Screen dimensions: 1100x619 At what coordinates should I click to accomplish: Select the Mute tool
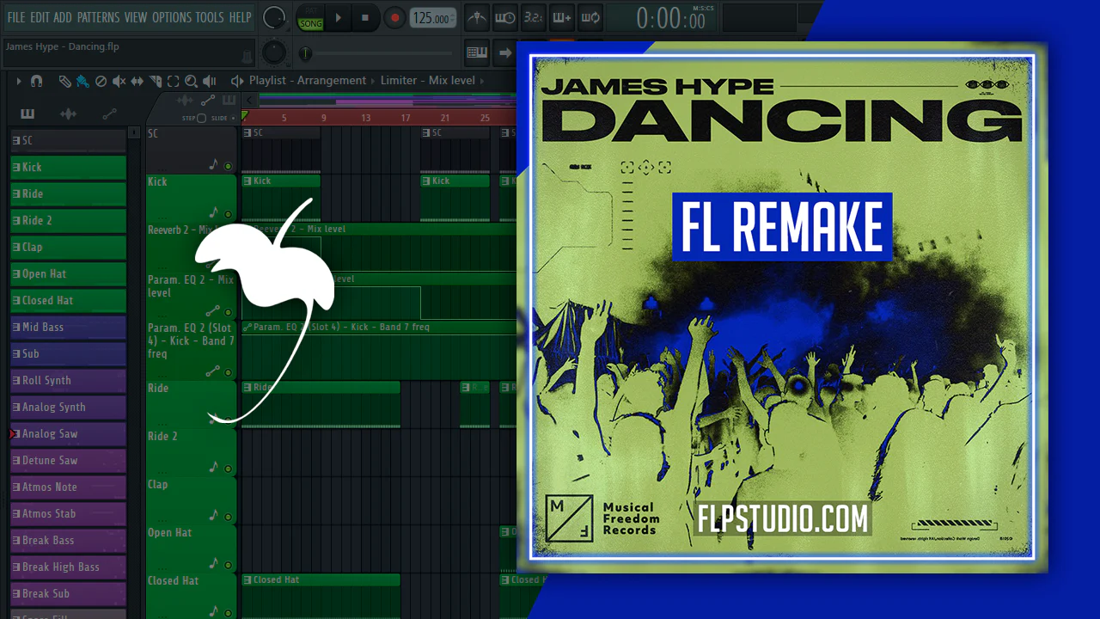(x=119, y=81)
